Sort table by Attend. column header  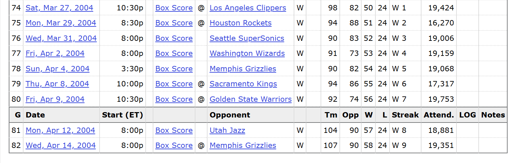pyautogui.click(x=439, y=115)
